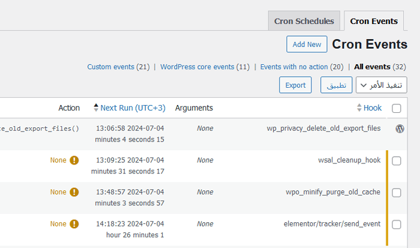Check the wsal_cleanup_hook row checkbox
Image resolution: width=420 pixels, height=248 pixels.
[x=396, y=161]
